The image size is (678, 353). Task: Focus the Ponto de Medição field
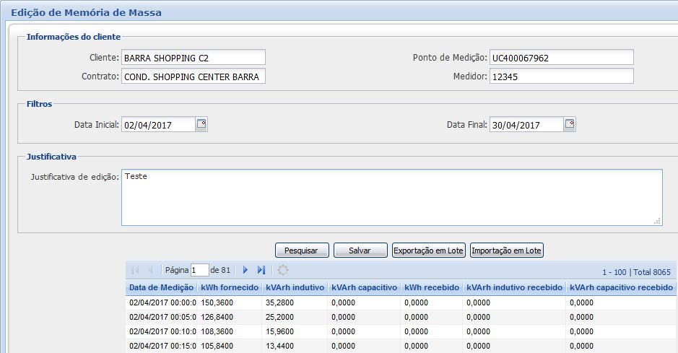pyautogui.click(x=562, y=58)
